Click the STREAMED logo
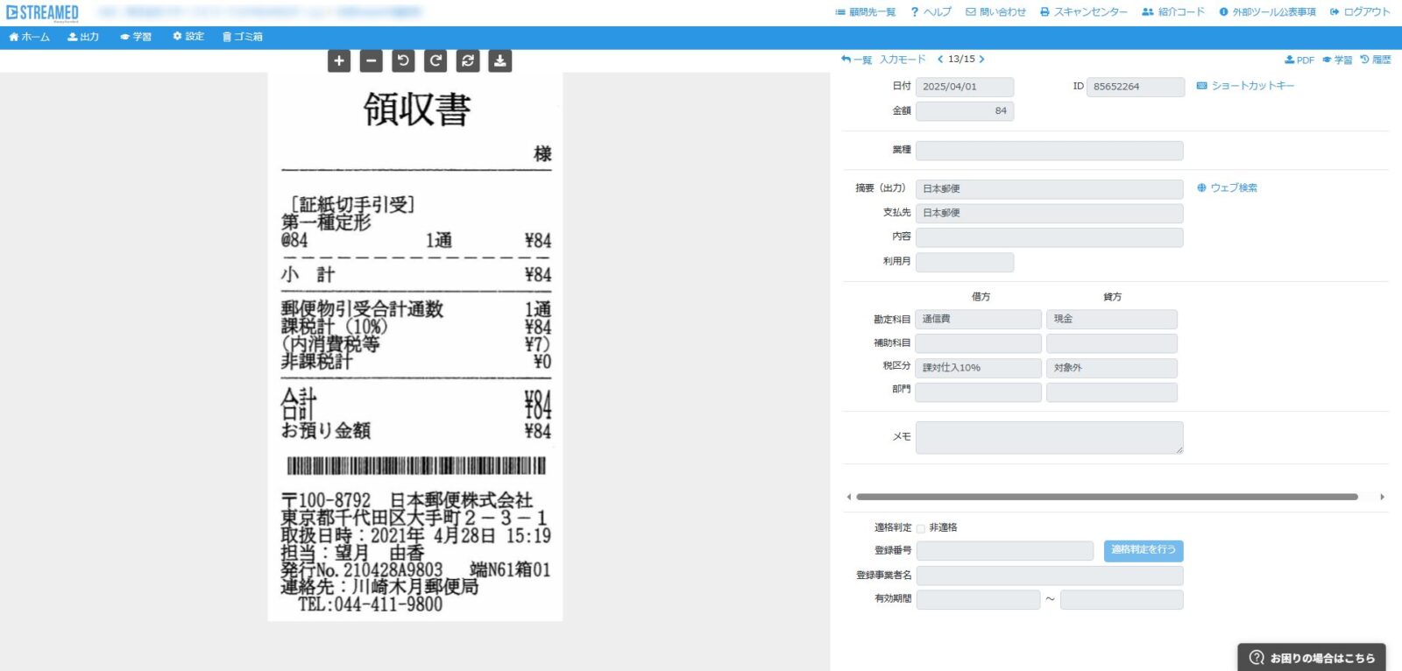 coord(42,12)
